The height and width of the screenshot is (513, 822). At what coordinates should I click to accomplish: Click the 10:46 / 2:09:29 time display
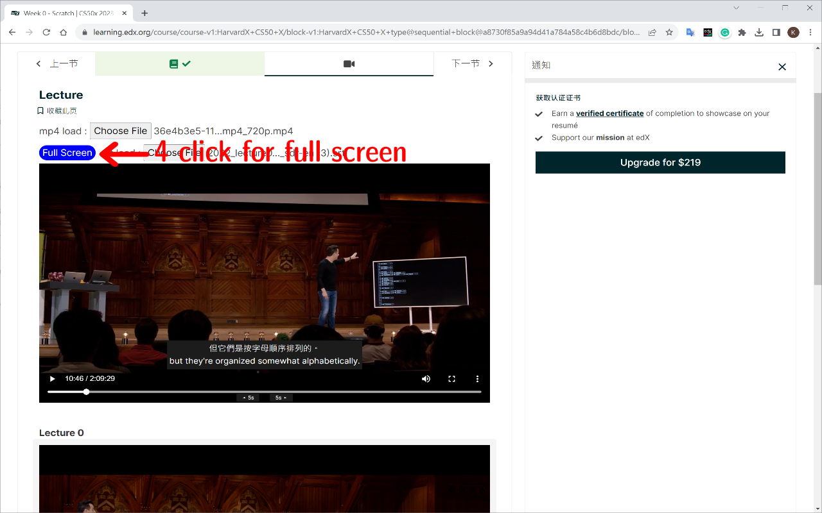90,379
